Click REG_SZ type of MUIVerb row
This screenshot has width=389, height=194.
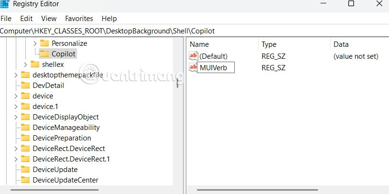coord(274,68)
